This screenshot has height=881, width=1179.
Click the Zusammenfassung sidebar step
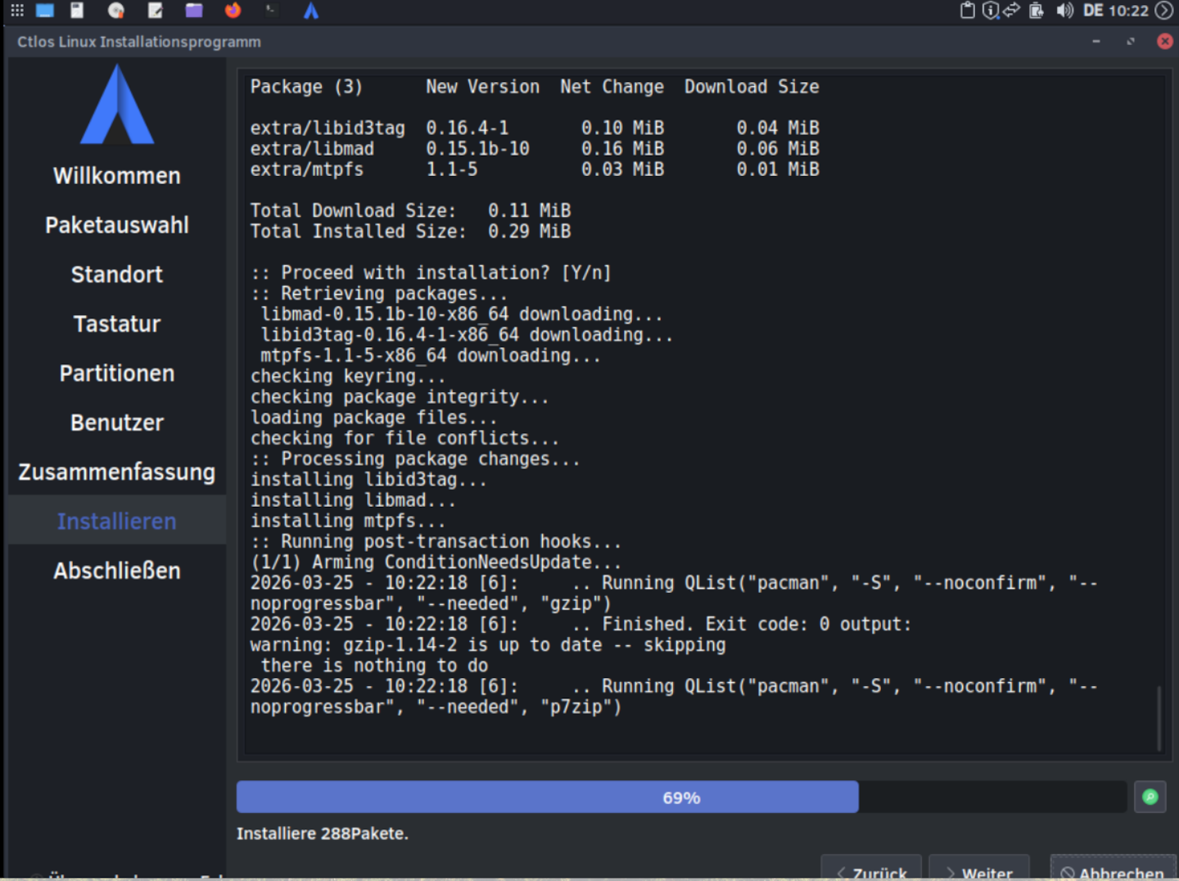coord(116,472)
